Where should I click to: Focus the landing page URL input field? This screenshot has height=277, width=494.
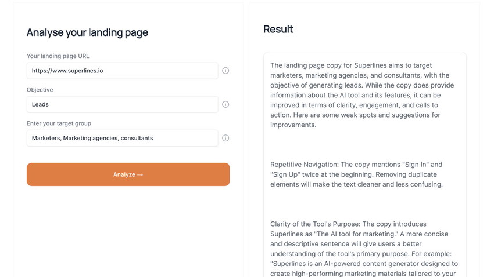(122, 71)
